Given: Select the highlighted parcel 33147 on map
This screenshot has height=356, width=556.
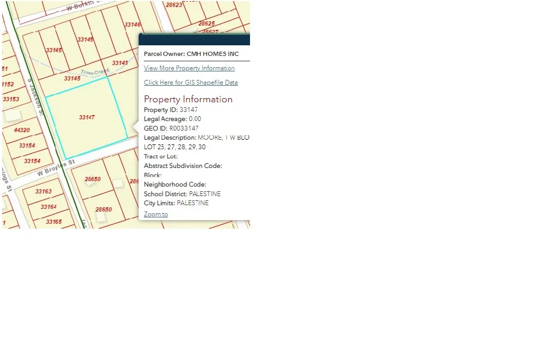Looking at the screenshot, I should coord(86,117).
